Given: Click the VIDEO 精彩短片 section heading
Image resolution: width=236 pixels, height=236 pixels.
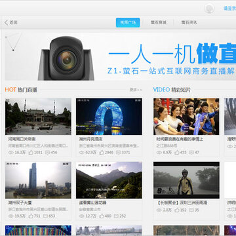Looking at the screenshot, I should (172, 90).
